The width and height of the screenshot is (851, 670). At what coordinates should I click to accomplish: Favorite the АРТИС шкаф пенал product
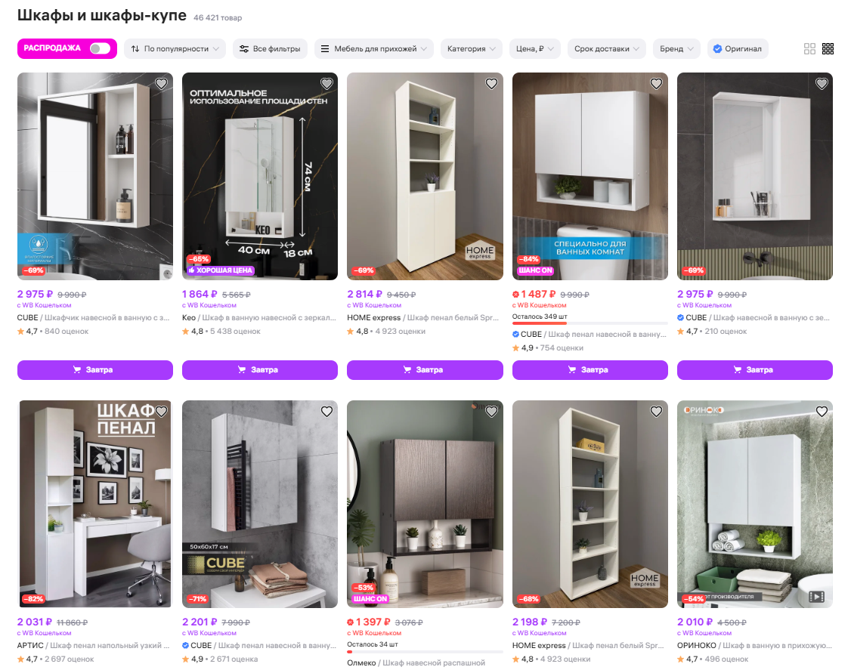[x=161, y=411]
